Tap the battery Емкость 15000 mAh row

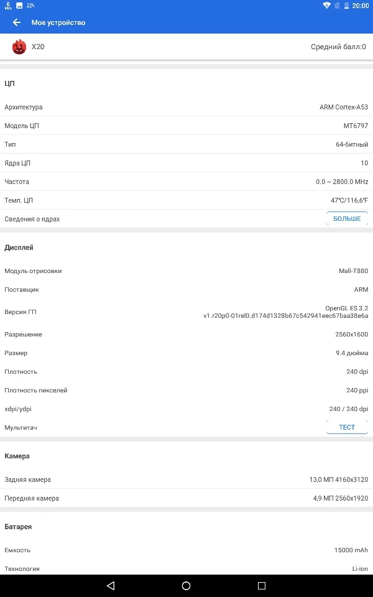pos(186,550)
